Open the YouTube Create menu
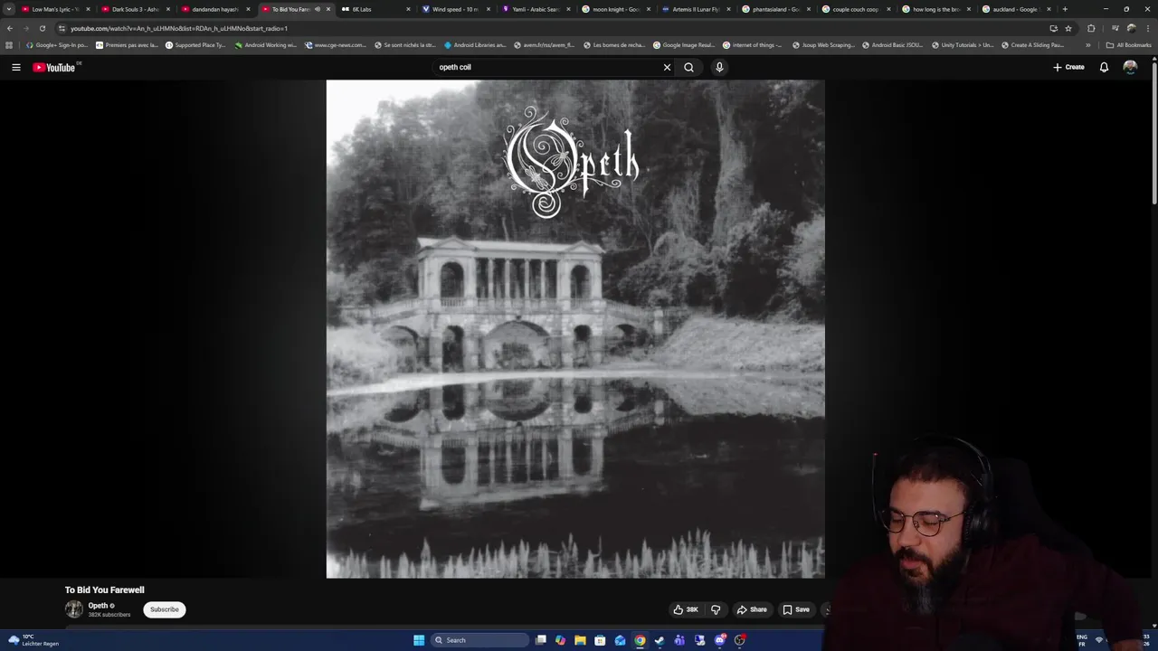 [1068, 67]
